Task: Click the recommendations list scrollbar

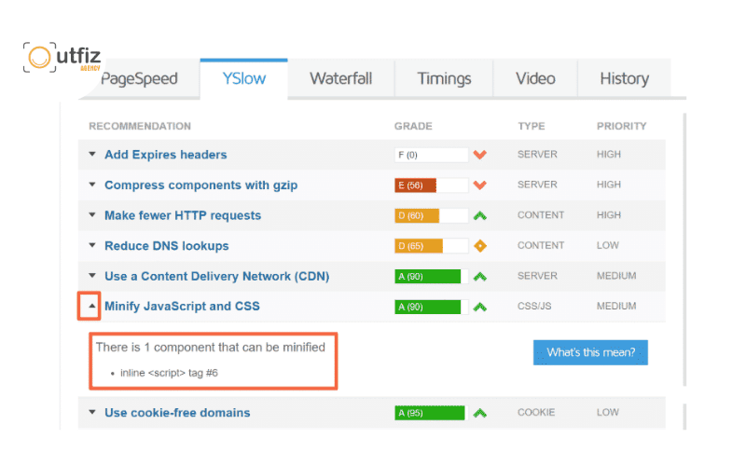Action: point(684,250)
